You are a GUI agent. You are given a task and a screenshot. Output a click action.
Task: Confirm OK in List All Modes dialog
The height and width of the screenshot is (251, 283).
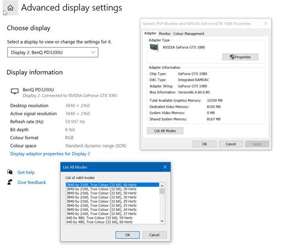(x=128, y=235)
